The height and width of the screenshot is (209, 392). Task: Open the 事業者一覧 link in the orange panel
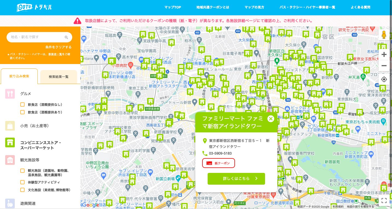(x=55, y=54)
